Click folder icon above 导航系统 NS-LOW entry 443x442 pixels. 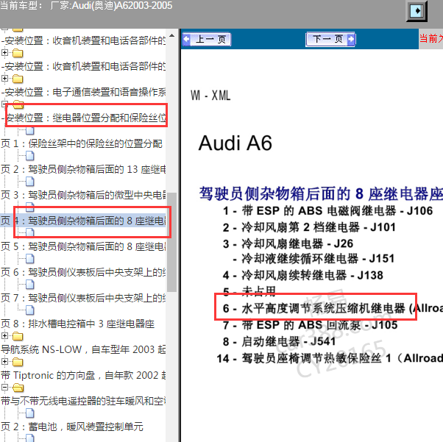(18, 336)
